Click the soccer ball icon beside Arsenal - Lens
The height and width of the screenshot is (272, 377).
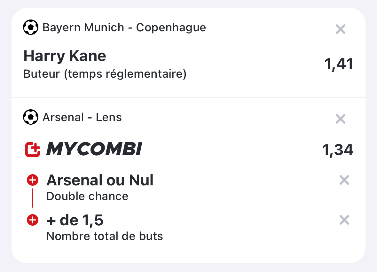coord(30,117)
